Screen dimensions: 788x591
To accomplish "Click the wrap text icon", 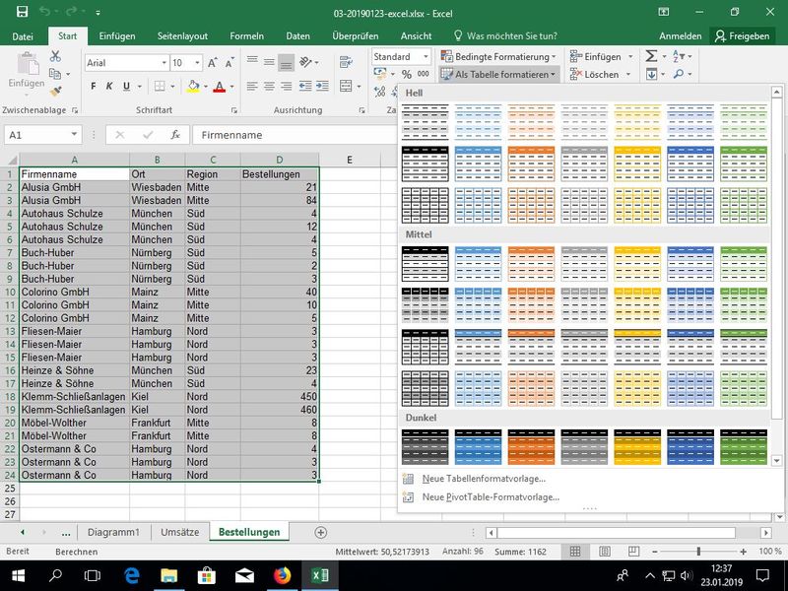I will click(x=346, y=62).
